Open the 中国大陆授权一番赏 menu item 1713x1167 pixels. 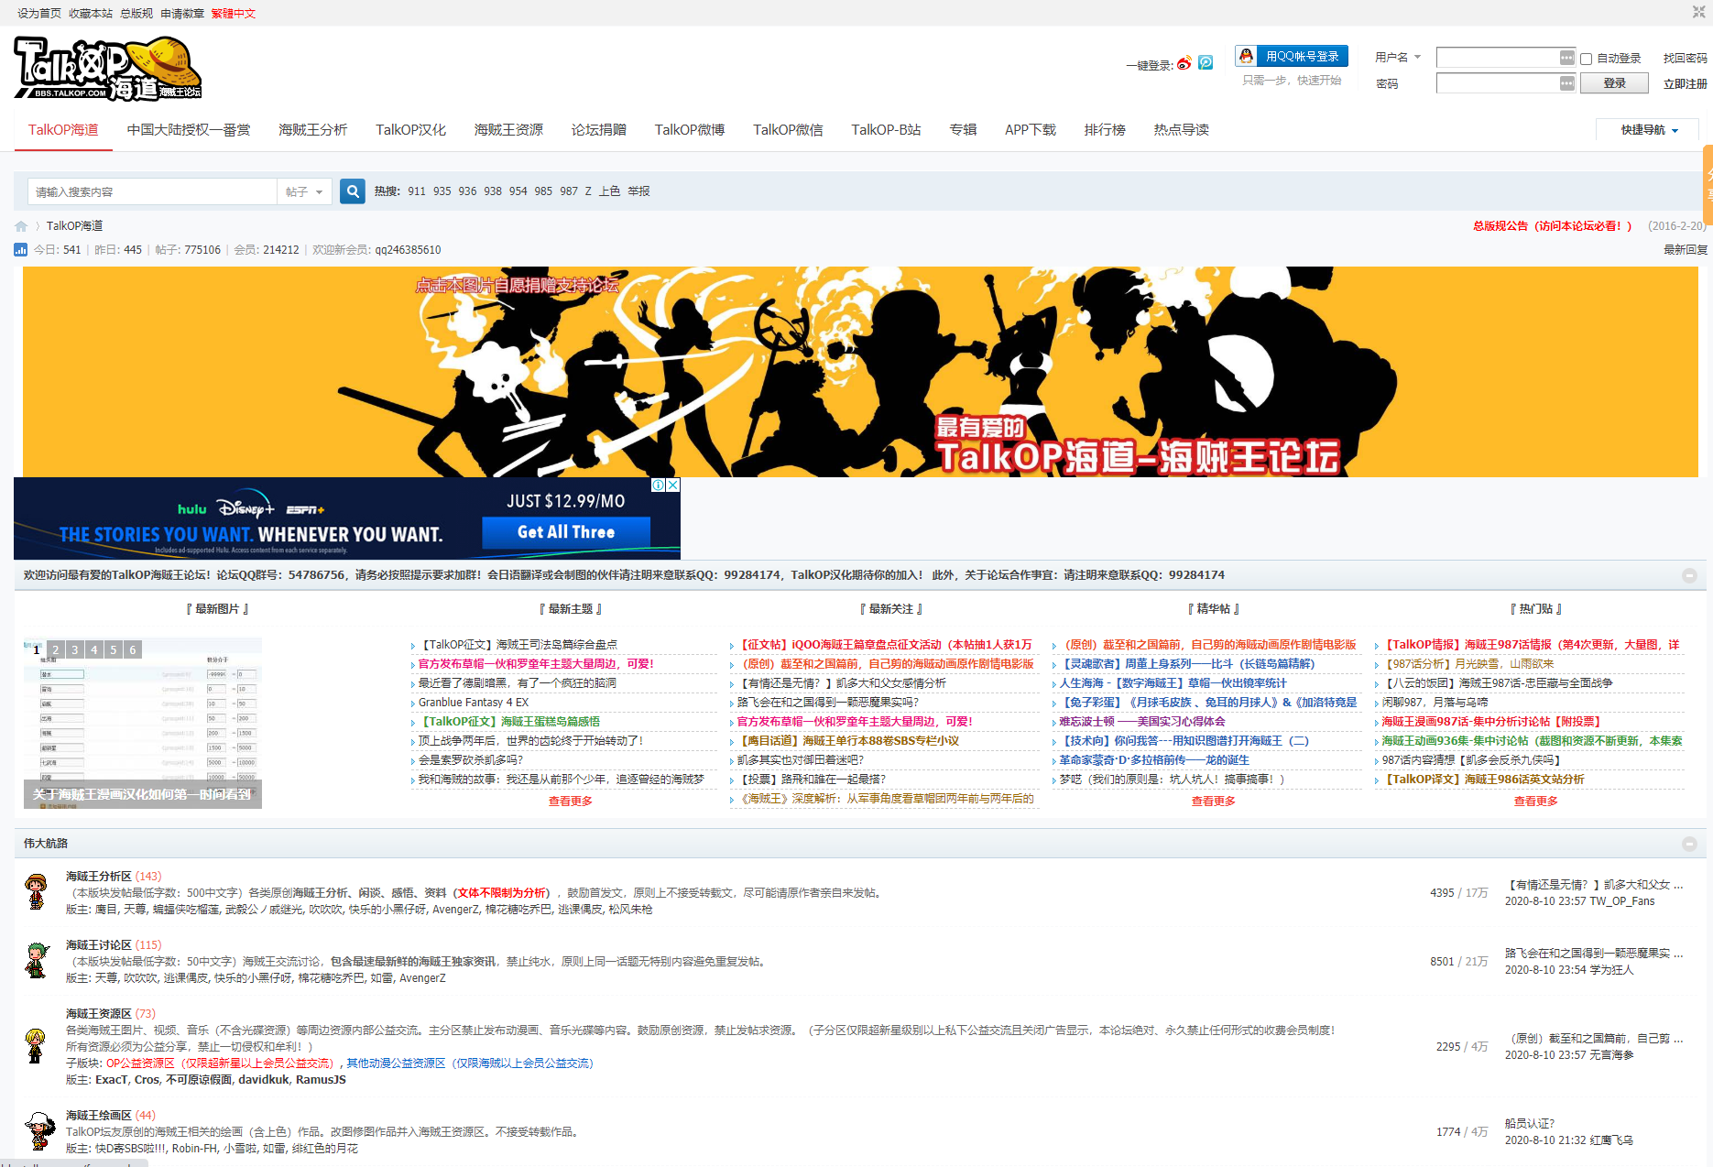coord(189,130)
